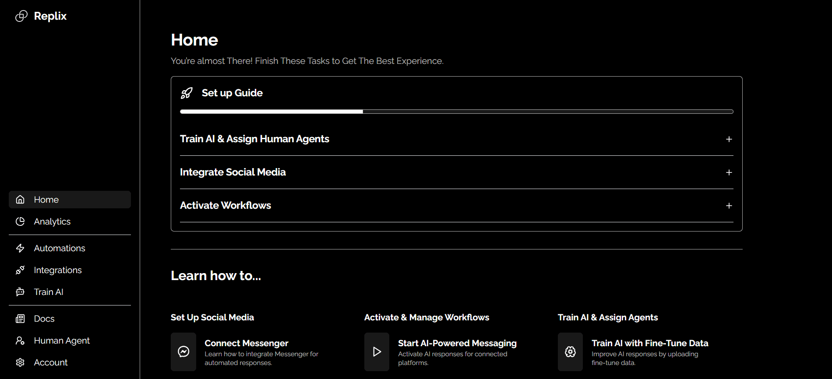Screen dimensions: 832x379
Task: Click the rocket icon beside Set up Guide
Action: tap(187, 93)
